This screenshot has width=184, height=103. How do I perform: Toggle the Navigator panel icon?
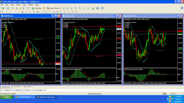(x=20, y=8)
